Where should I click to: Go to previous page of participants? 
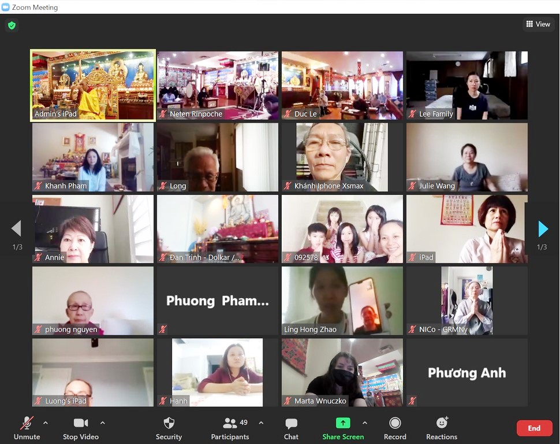(x=17, y=229)
